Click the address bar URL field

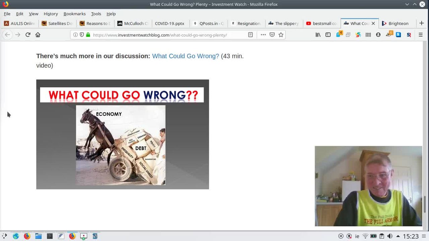coord(168,35)
